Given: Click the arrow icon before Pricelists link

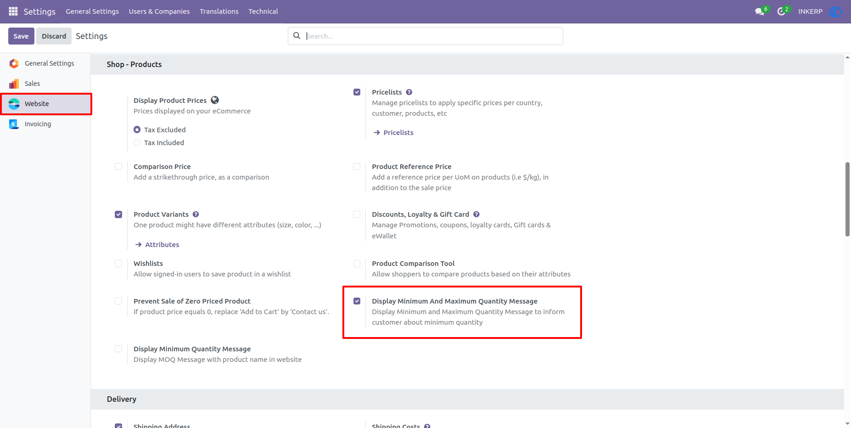Looking at the screenshot, I should click(x=377, y=133).
